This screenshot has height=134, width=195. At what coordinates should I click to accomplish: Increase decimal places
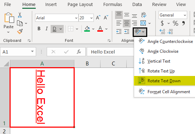[x=162, y=32]
